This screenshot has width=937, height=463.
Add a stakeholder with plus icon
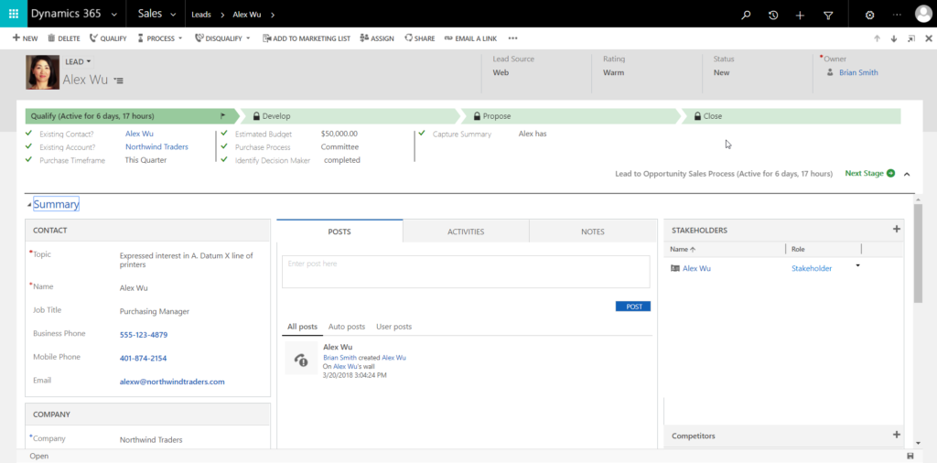[896, 230]
